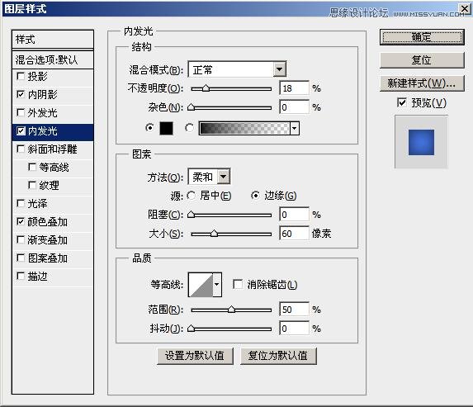This screenshot has height=407, width=473.
Task: Select 混合选项:默认 in the list
Action: point(53,59)
